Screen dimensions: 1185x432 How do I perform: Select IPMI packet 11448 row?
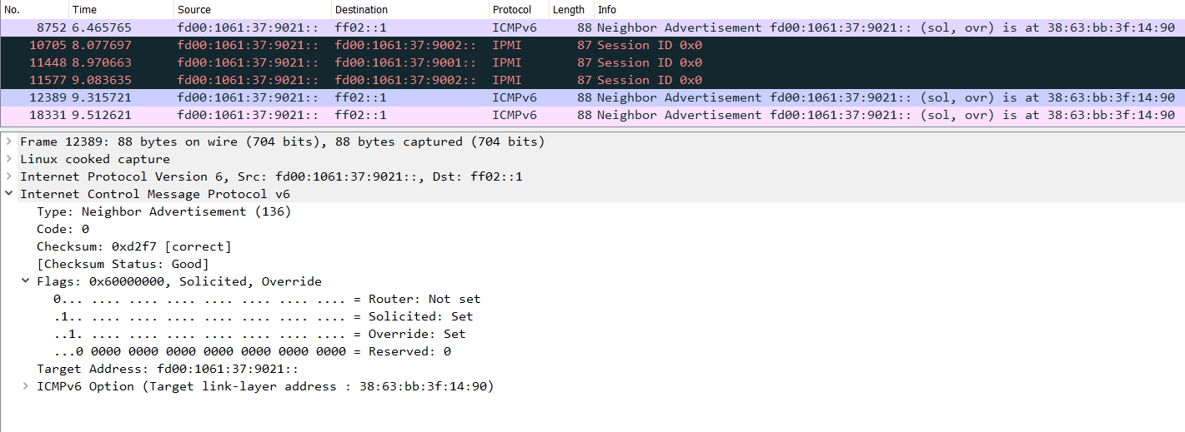click(334, 62)
